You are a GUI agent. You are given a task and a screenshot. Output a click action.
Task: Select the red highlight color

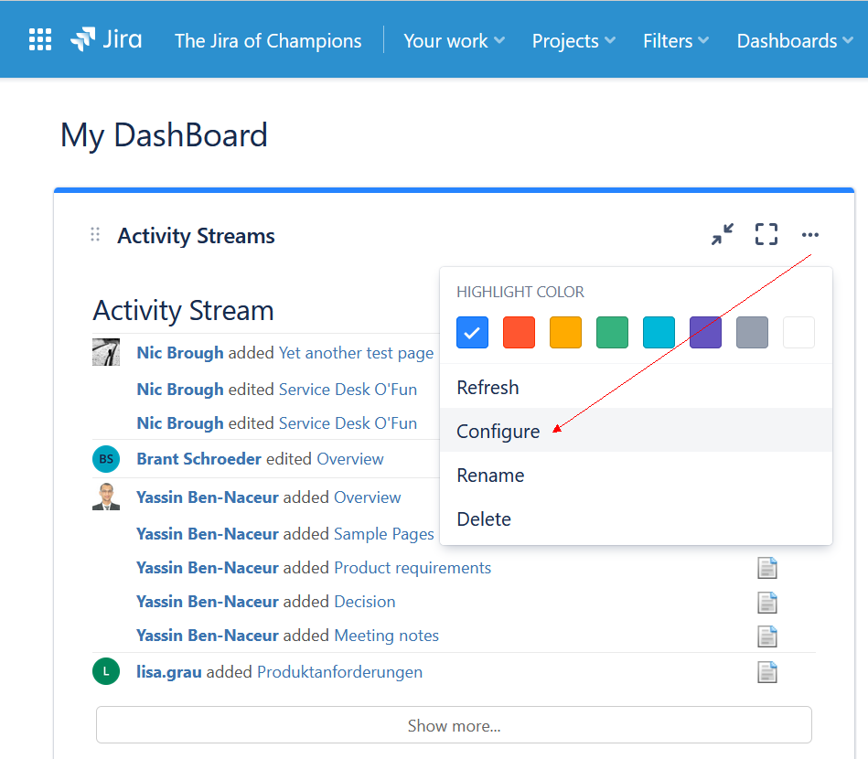[x=519, y=332]
